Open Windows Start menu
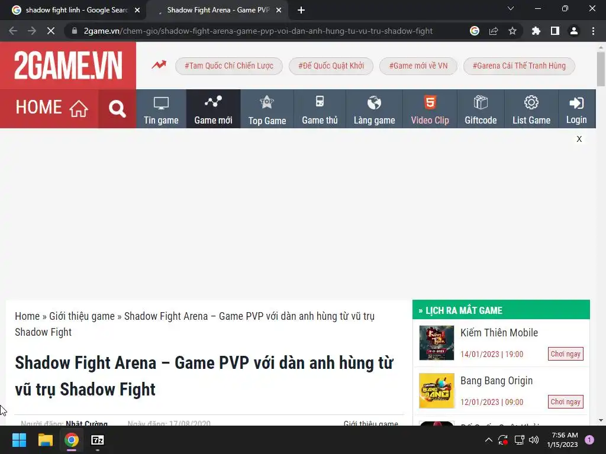 pyautogui.click(x=19, y=440)
